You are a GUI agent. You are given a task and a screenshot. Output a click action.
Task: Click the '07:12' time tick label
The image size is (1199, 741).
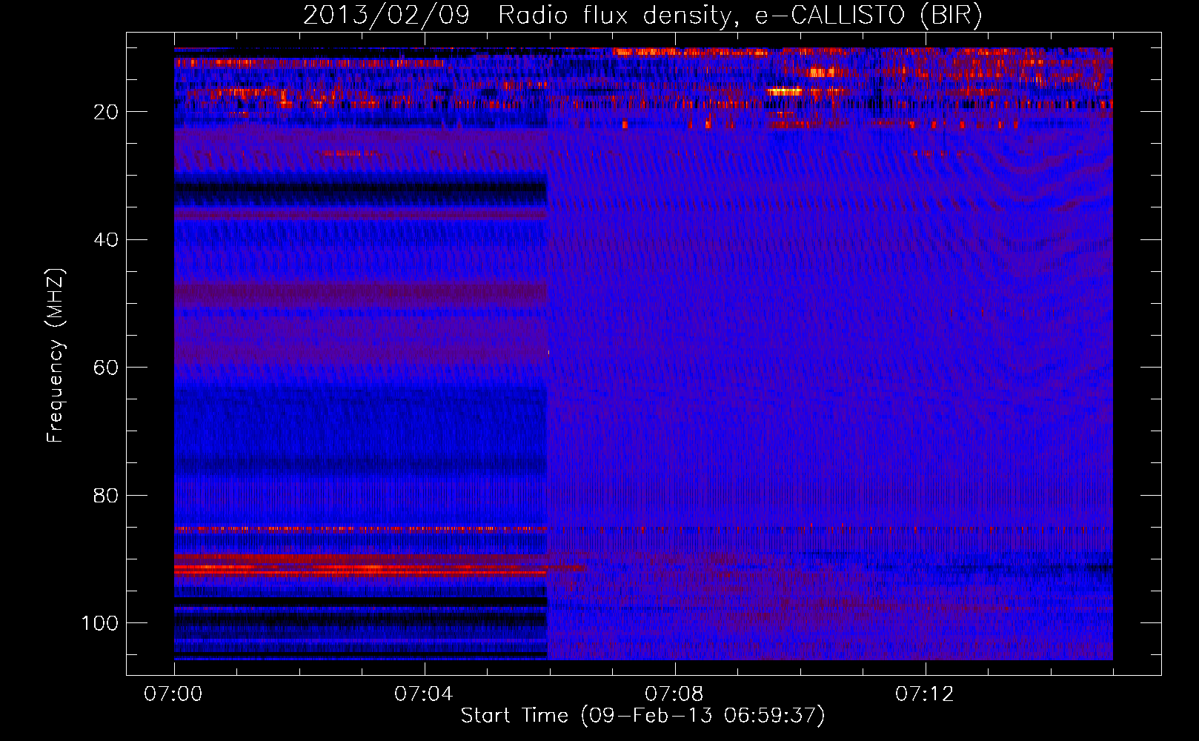(925, 694)
